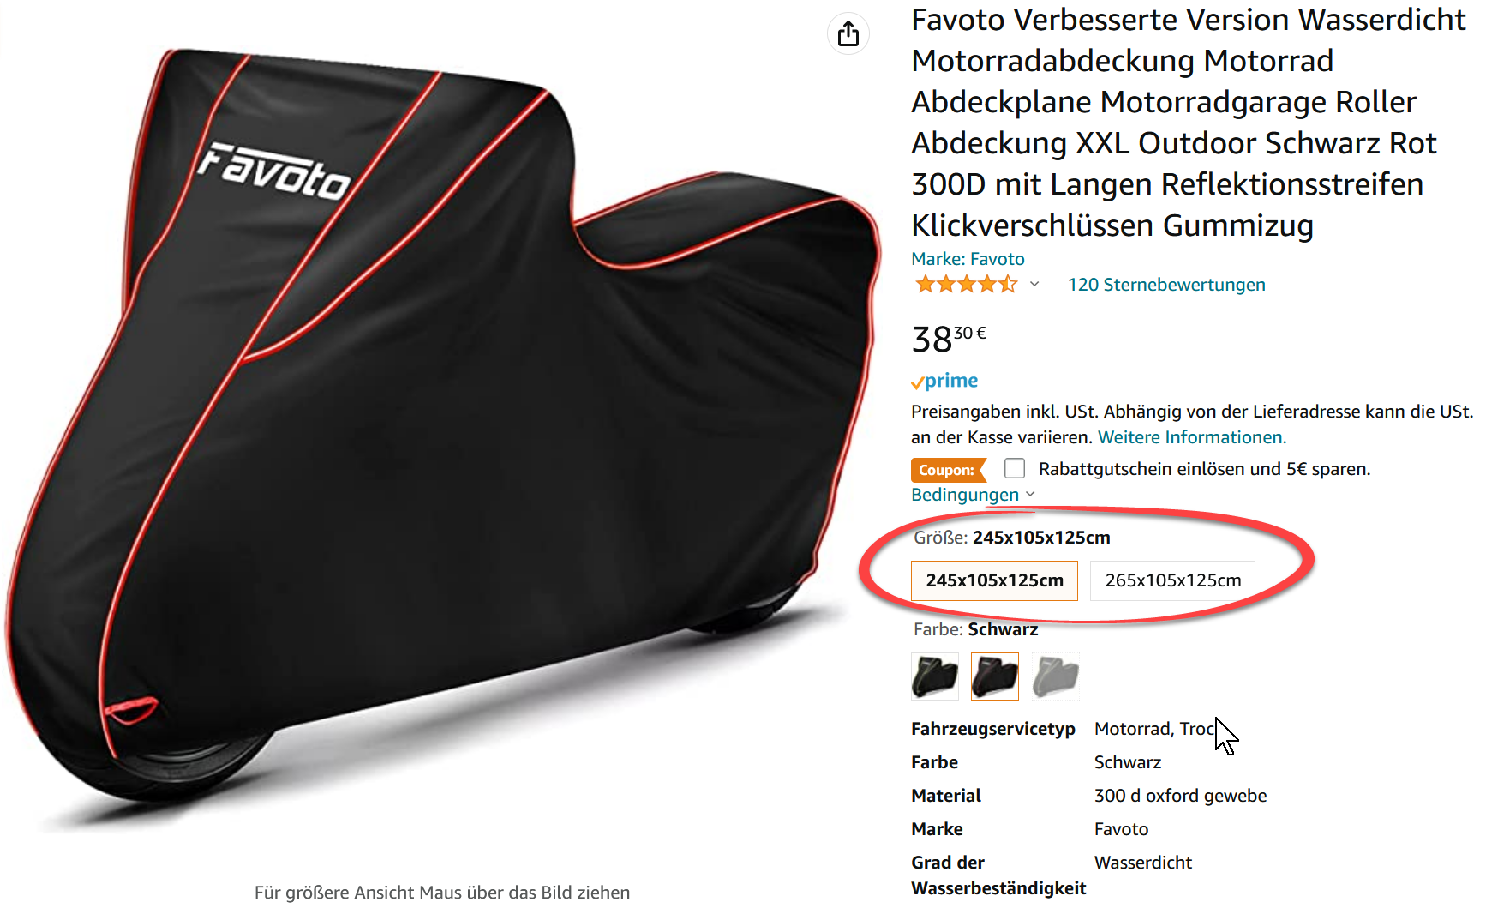Select size 265x105x125cm

click(x=1172, y=580)
